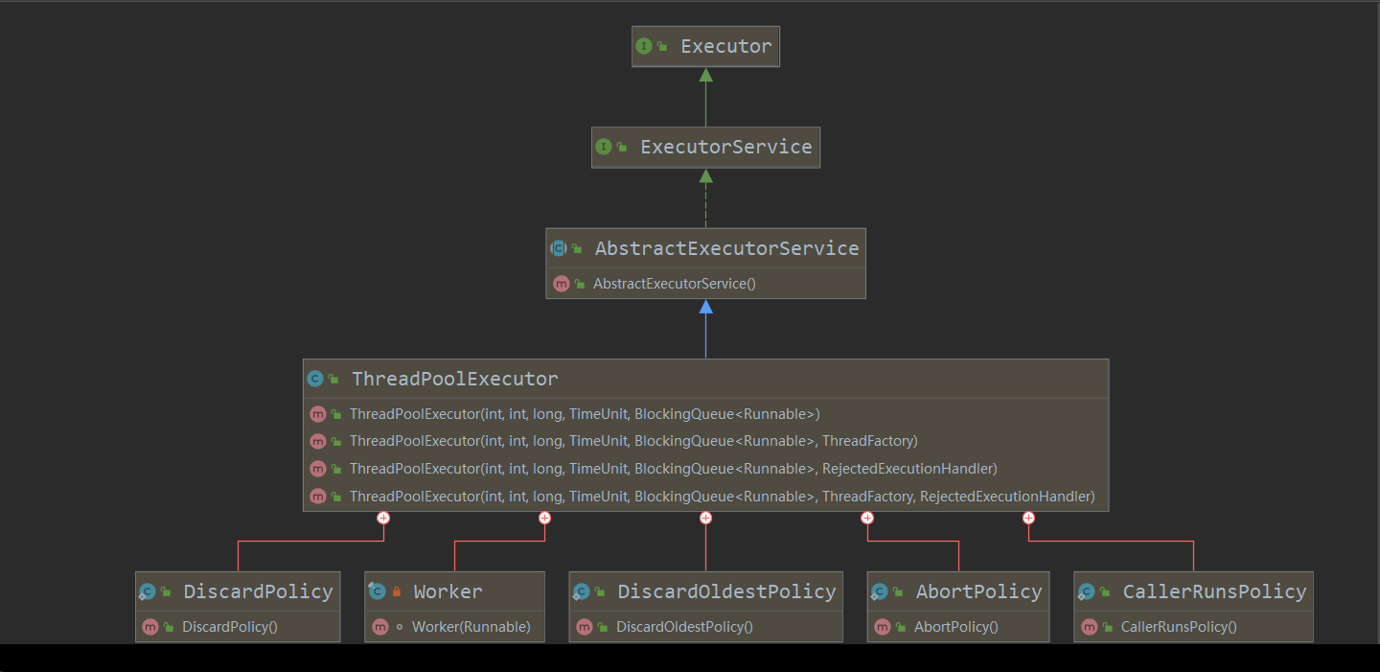Click the Executor interface icon
1380x672 pixels.
[x=644, y=46]
